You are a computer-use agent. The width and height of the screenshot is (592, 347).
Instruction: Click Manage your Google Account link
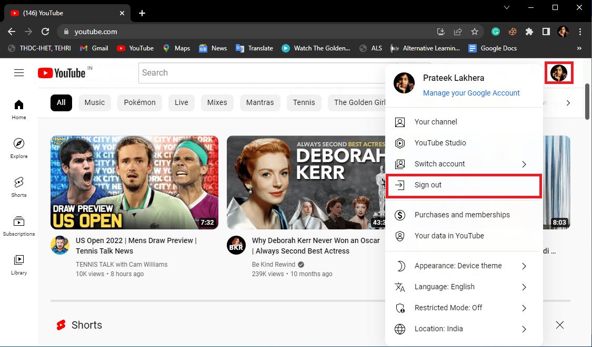(471, 93)
